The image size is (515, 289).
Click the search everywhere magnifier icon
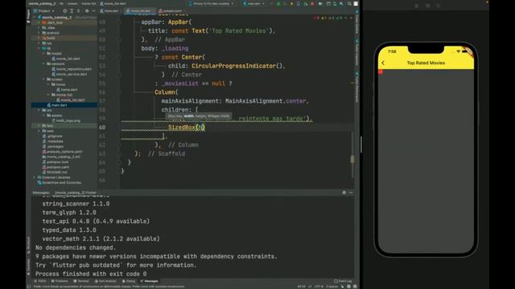349,3
